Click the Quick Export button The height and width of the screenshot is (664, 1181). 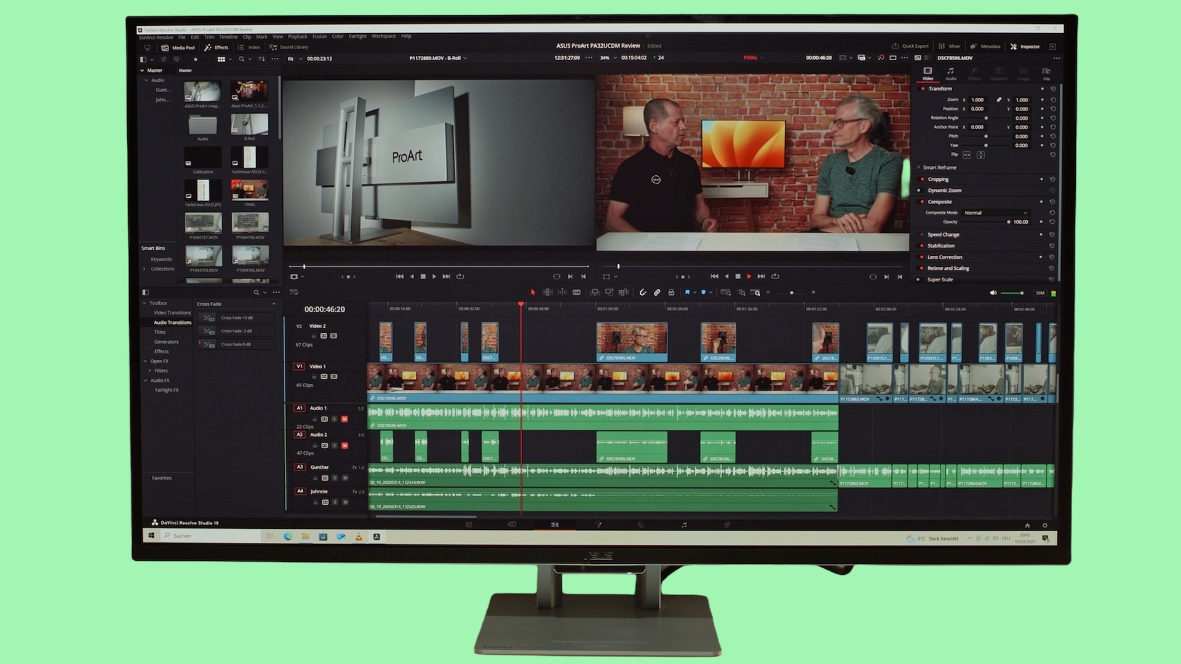(x=910, y=47)
